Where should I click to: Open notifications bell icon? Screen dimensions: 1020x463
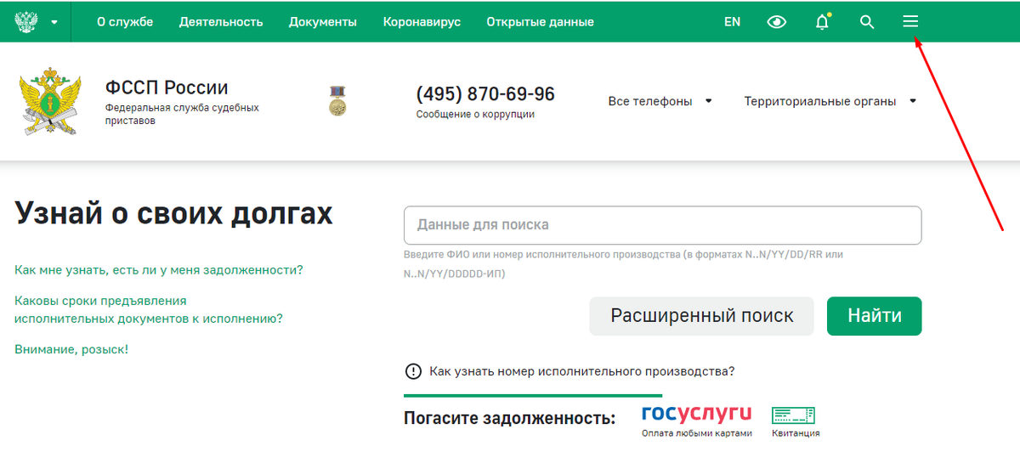click(823, 21)
